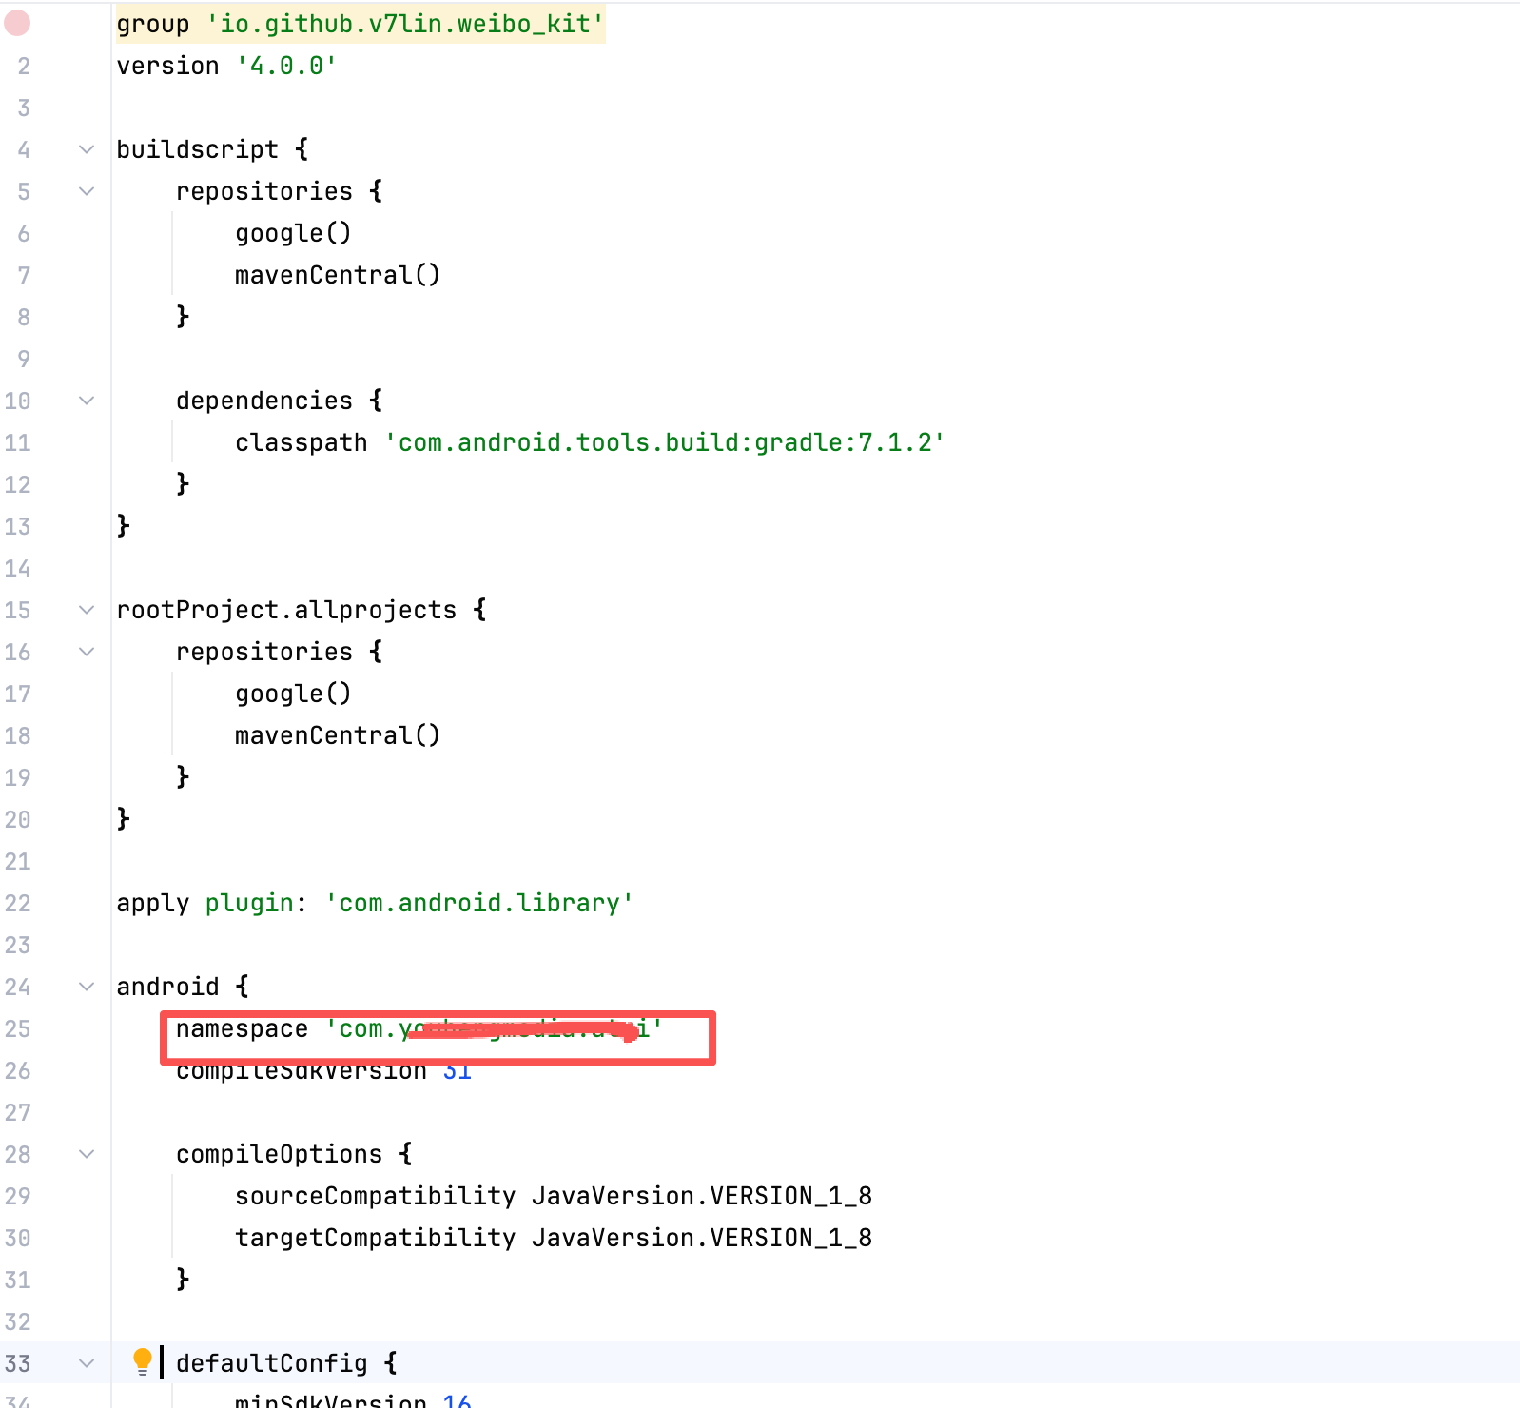Click the yellow lightbulb quick-fix icon
The width and height of the screenshot is (1520, 1408).
(x=143, y=1361)
